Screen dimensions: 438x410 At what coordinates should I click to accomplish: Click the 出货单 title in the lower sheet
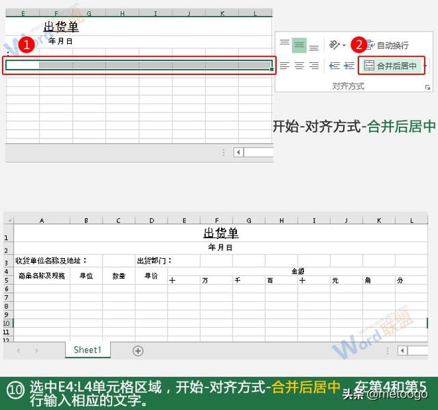[220, 233]
